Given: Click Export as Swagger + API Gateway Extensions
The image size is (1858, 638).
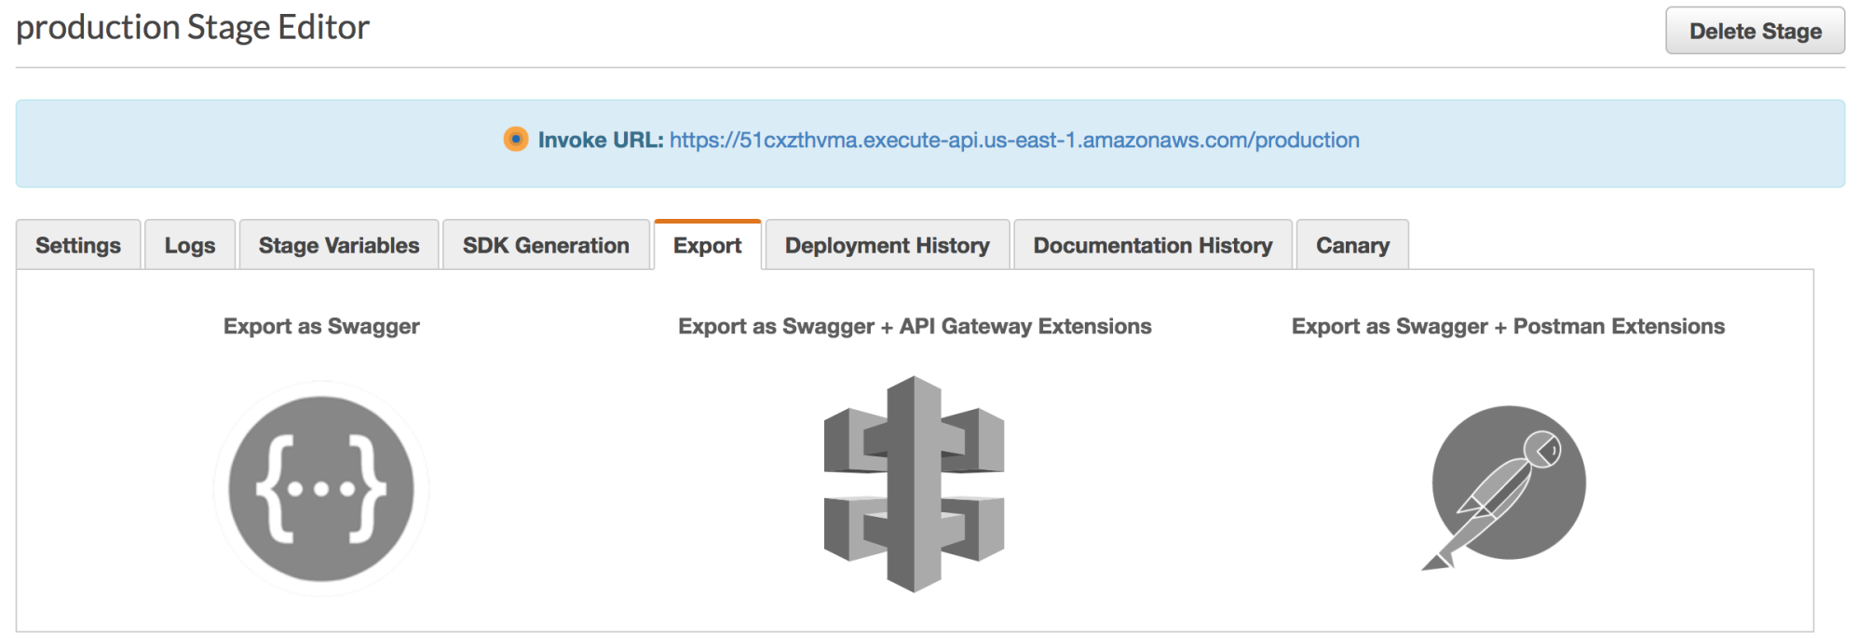Looking at the screenshot, I should (915, 326).
